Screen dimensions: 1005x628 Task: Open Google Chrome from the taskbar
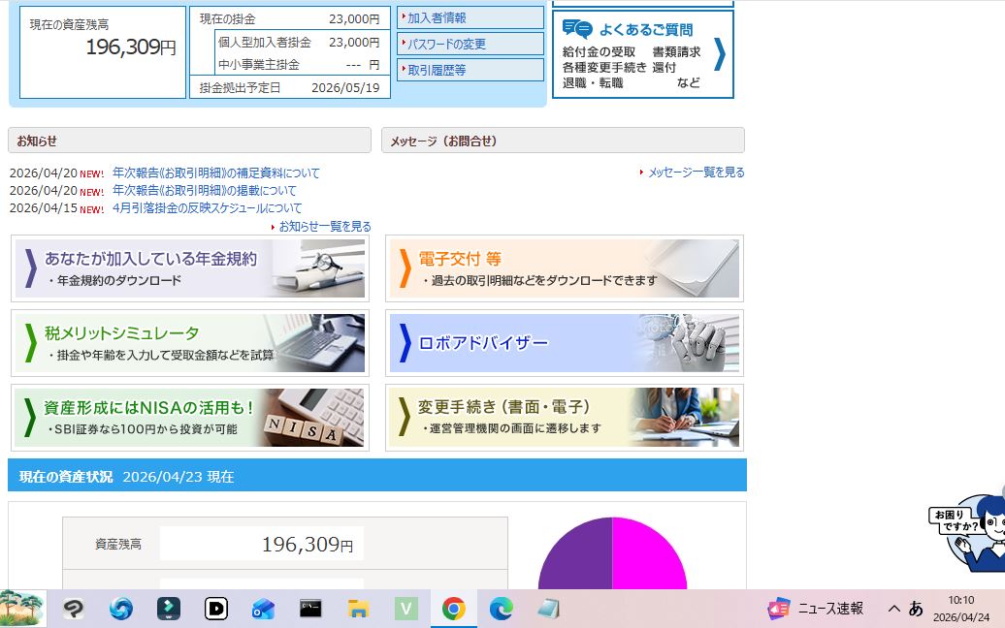453,609
